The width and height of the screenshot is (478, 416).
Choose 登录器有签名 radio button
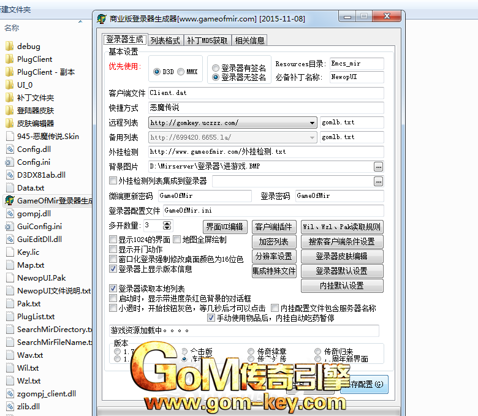pos(216,67)
